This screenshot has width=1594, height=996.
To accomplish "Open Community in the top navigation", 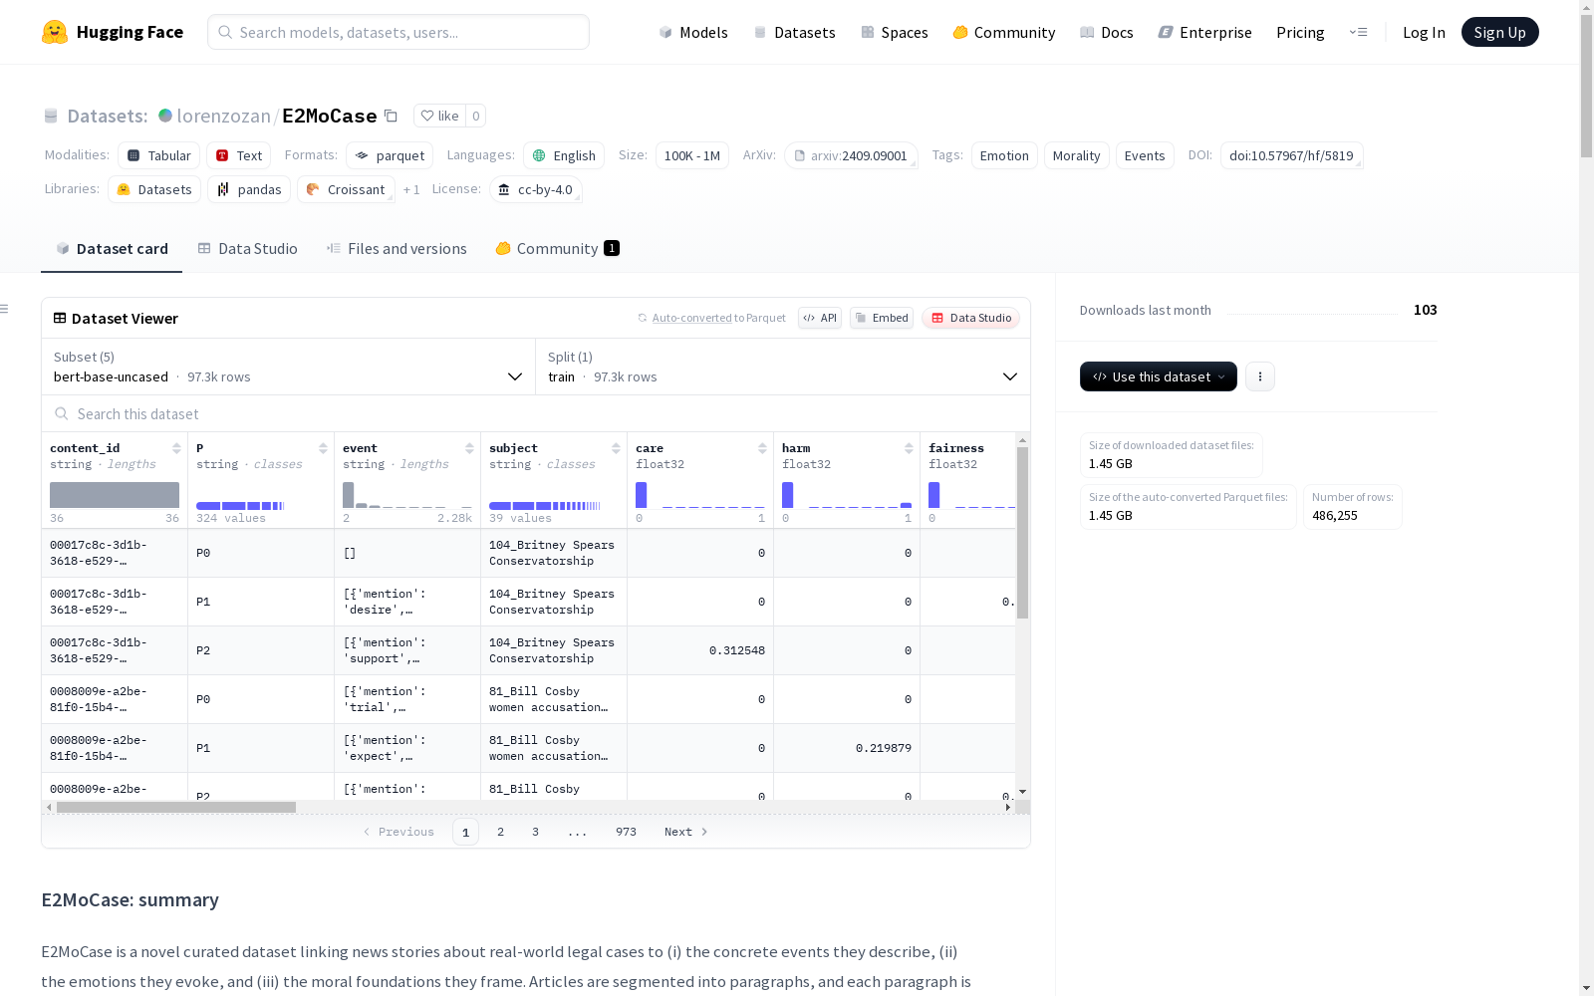I will point(1004,32).
